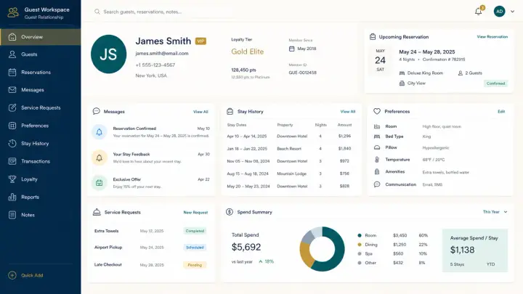Open the View Reservation link
Viewport: 523px width, 294px height.
492,37
